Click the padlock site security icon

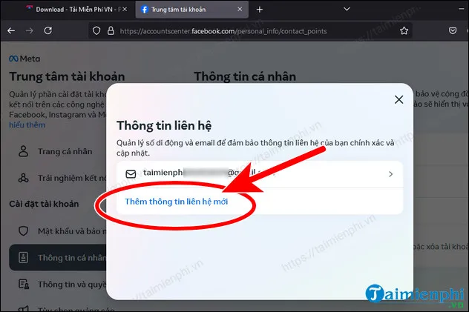(111, 30)
